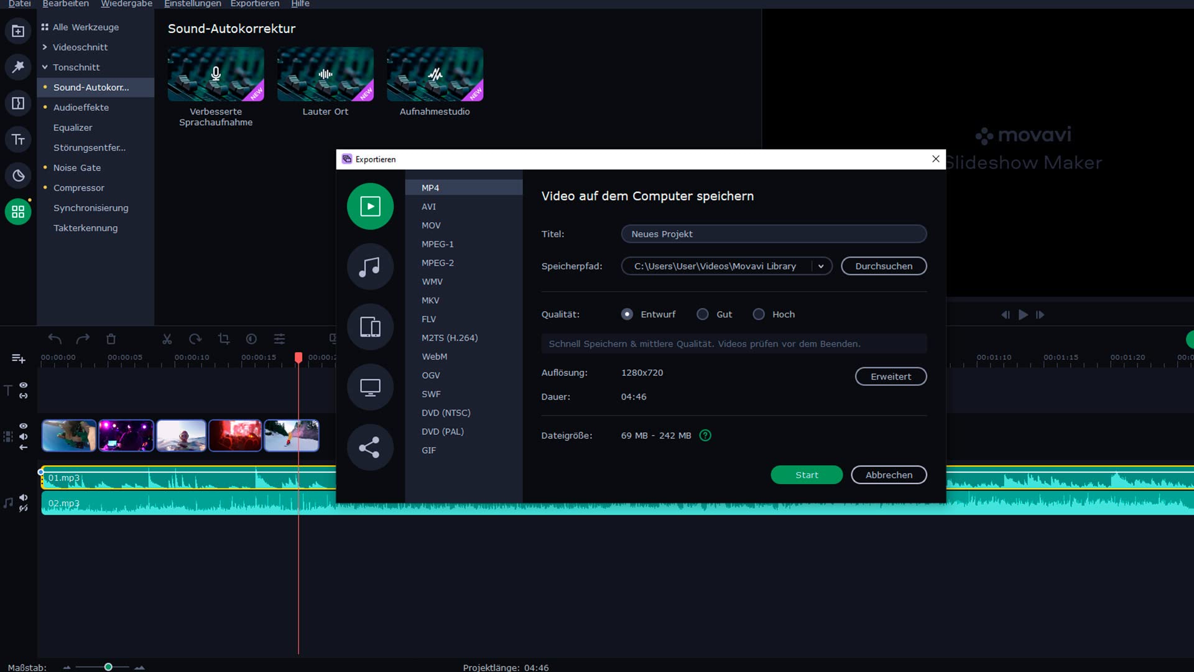Select share online upload icon

(x=370, y=447)
